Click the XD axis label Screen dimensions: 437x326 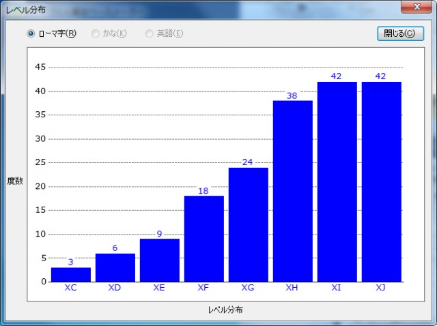coord(115,288)
